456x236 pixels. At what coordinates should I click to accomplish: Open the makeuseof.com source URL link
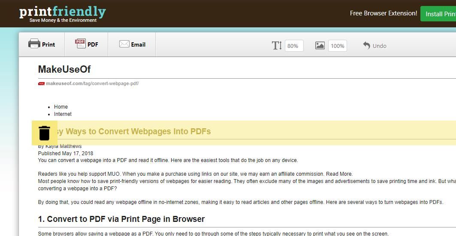click(x=92, y=84)
